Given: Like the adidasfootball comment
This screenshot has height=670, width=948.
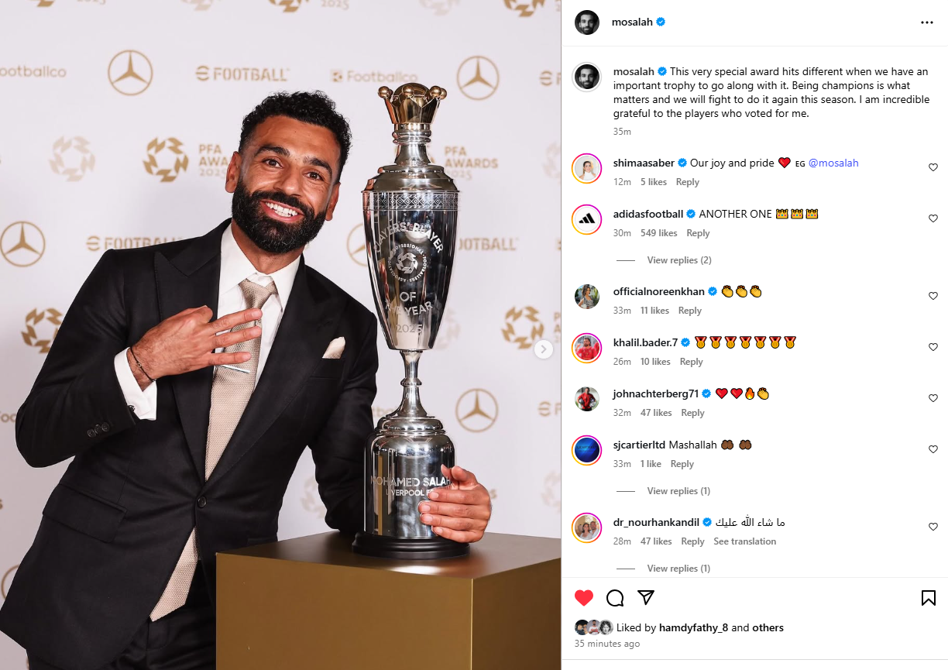Looking at the screenshot, I should coord(933,218).
